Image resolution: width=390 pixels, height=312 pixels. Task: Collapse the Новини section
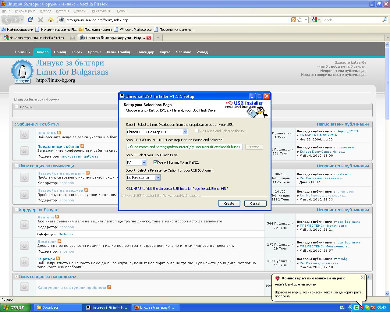point(16,107)
